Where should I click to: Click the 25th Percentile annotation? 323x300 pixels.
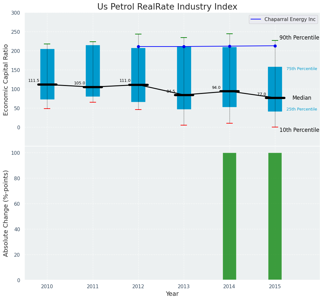point(302,109)
